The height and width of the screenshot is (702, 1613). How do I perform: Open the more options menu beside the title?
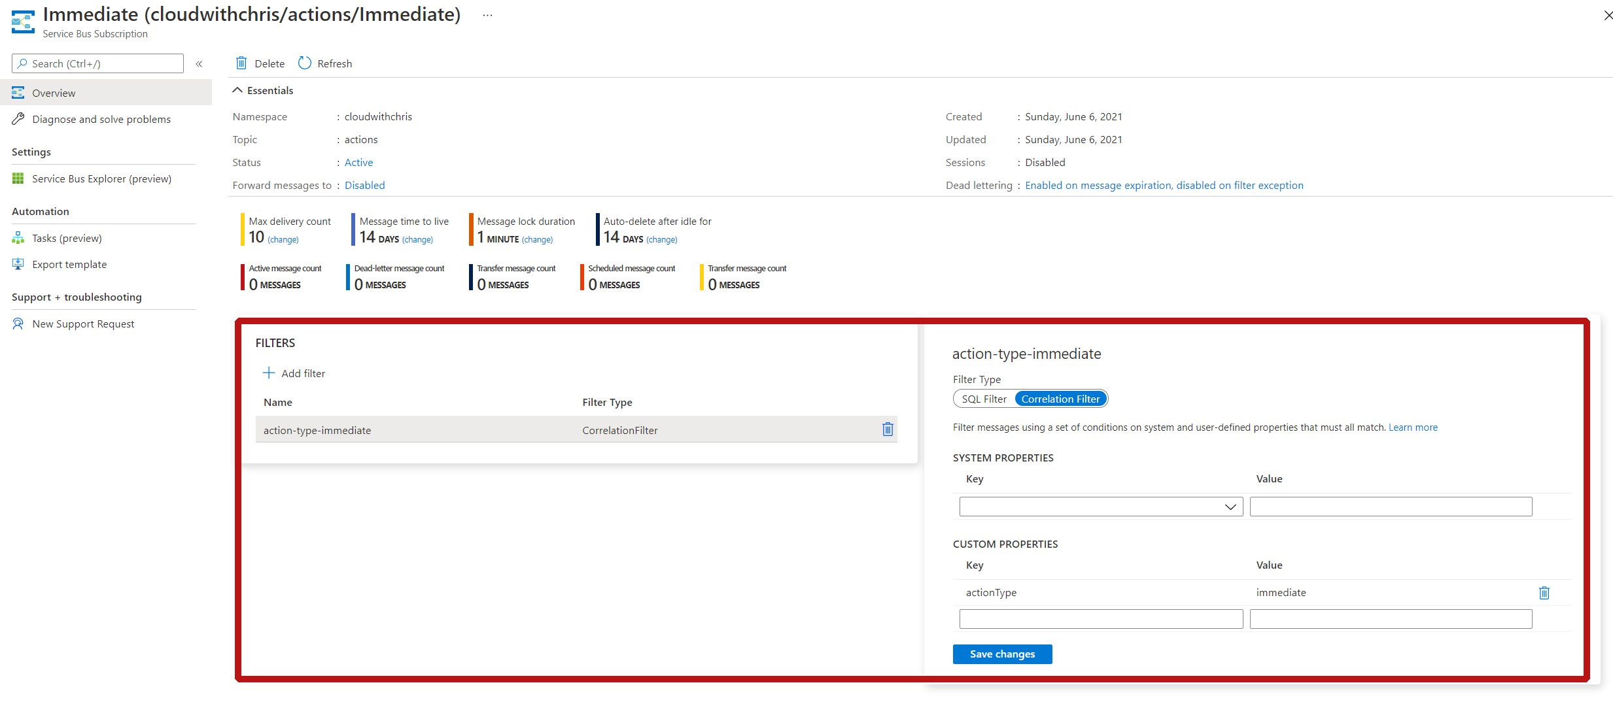click(x=487, y=14)
